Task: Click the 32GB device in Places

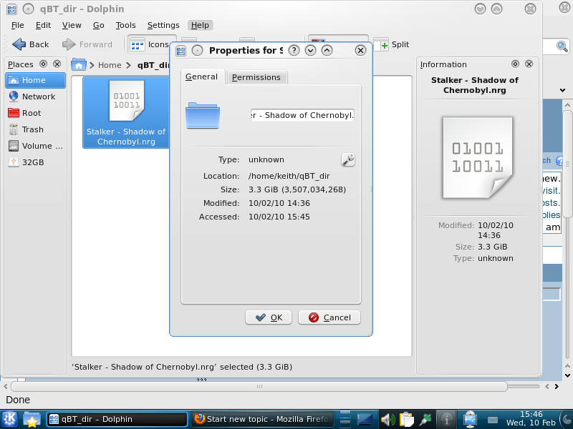Action: click(x=33, y=162)
